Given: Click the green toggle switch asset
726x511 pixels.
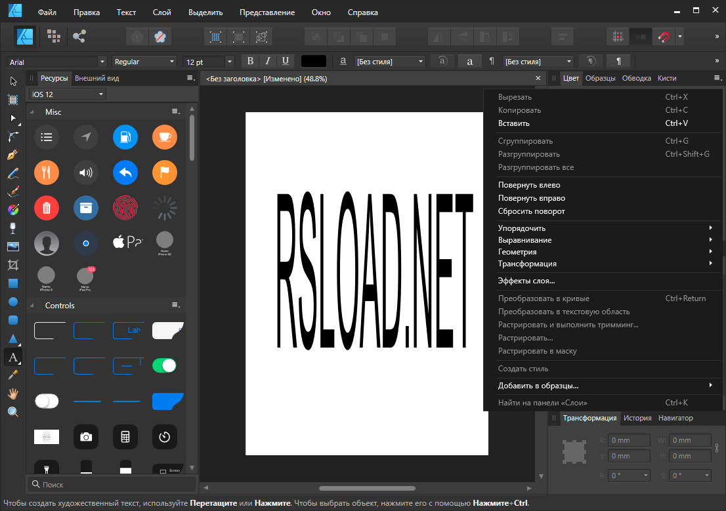Looking at the screenshot, I should point(164,365).
